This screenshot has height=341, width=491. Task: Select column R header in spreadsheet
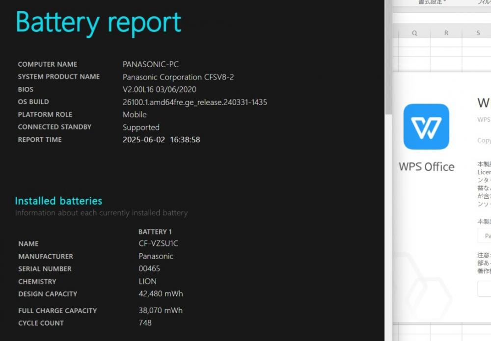(446, 33)
